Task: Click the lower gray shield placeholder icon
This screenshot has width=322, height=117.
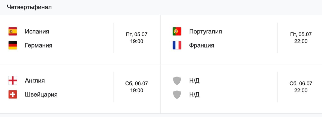Action: tap(177, 94)
